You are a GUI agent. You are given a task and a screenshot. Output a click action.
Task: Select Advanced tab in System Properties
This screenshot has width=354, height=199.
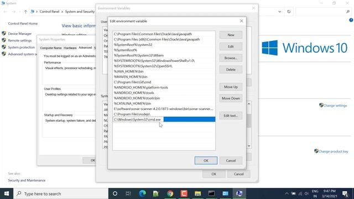pos(85,48)
